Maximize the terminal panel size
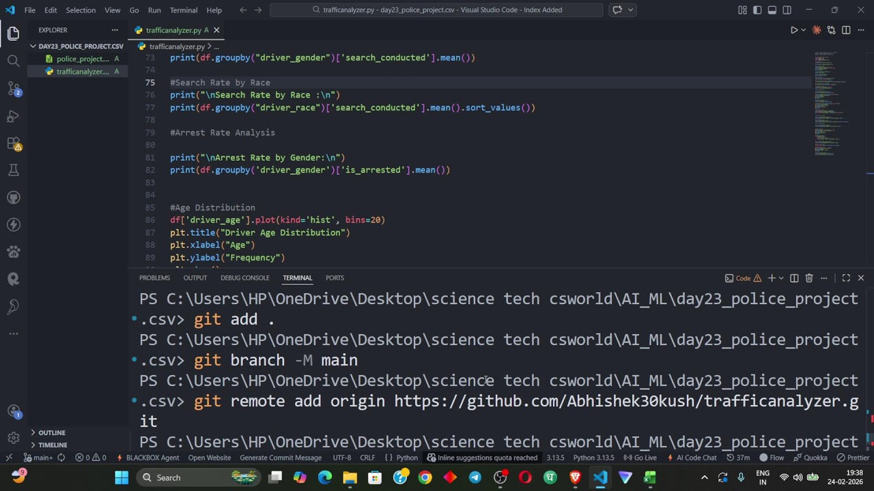Image resolution: width=874 pixels, height=491 pixels. pyautogui.click(x=846, y=278)
